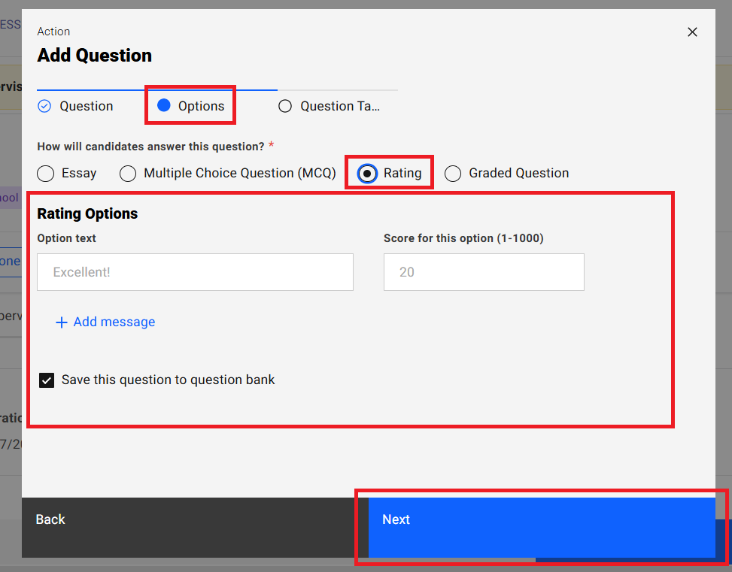Select the Rating radio button

(x=367, y=174)
